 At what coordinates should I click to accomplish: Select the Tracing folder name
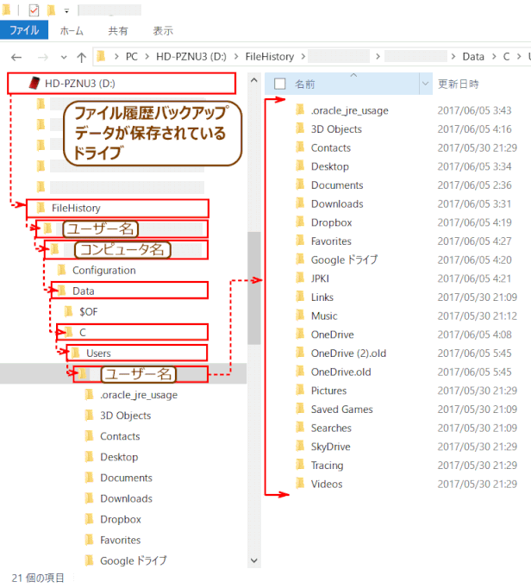pyautogui.click(x=327, y=466)
